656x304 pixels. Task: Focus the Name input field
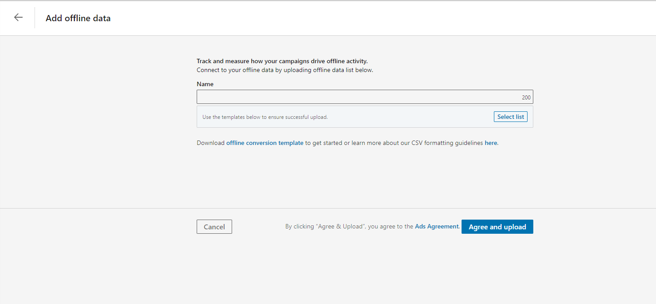coord(365,97)
